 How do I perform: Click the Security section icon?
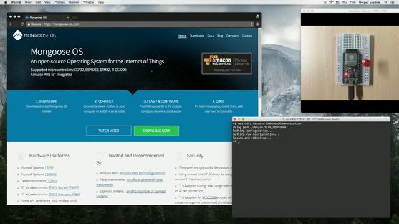(x=179, y=156)
